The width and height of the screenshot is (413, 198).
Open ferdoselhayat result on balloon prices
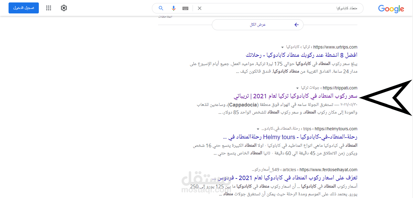(285, 178)
